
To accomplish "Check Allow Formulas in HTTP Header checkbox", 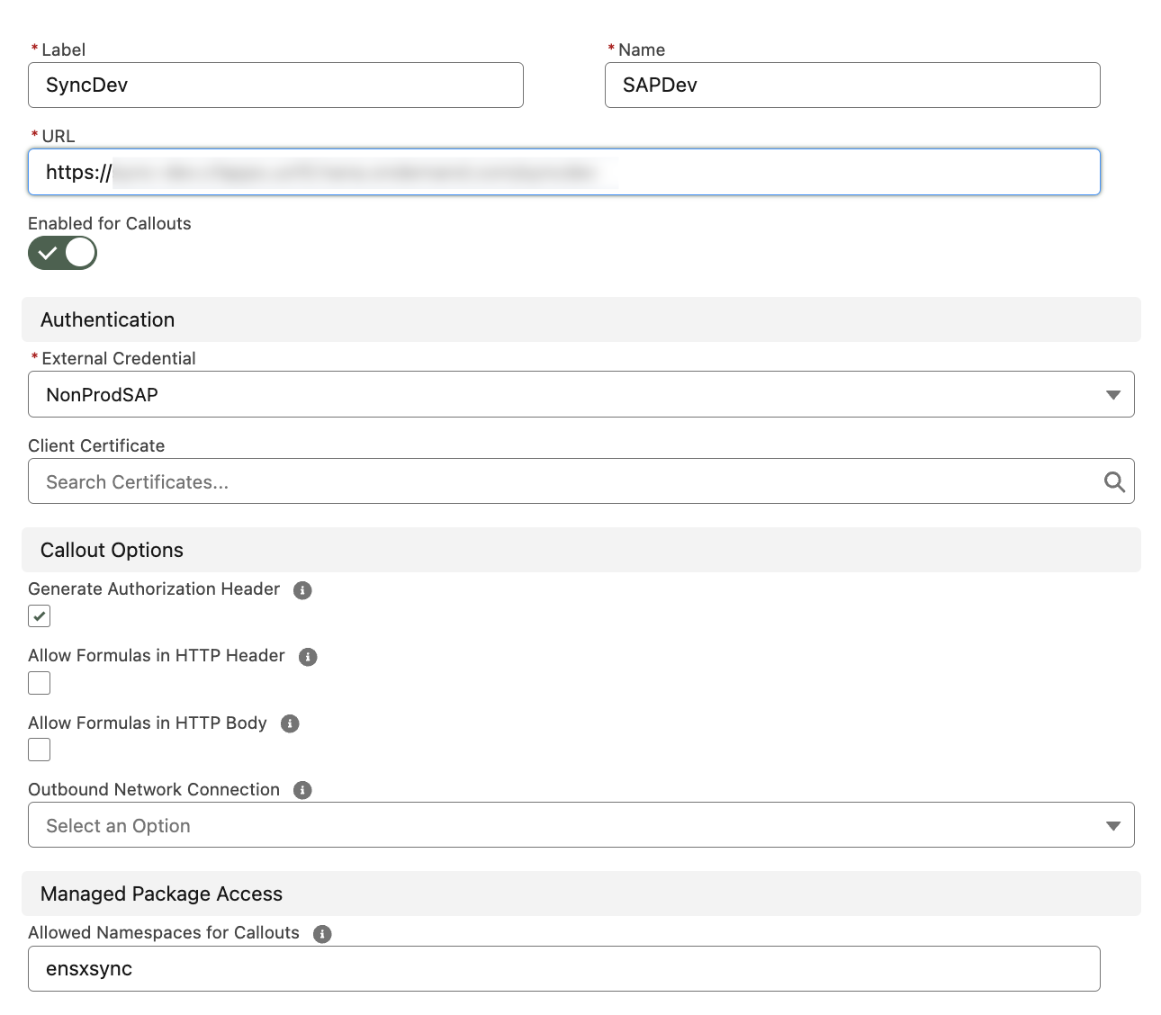I will click(x=40, y=683).
